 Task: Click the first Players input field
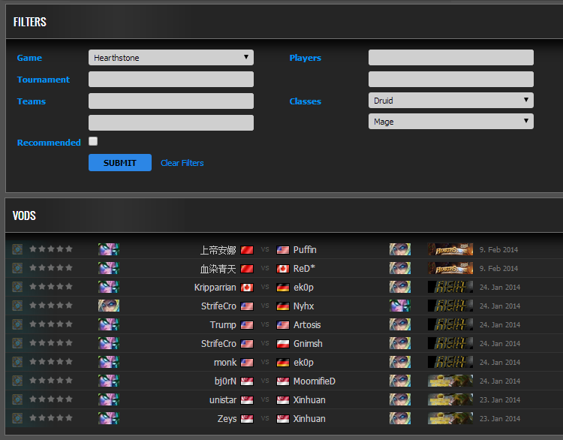point(450,58)
